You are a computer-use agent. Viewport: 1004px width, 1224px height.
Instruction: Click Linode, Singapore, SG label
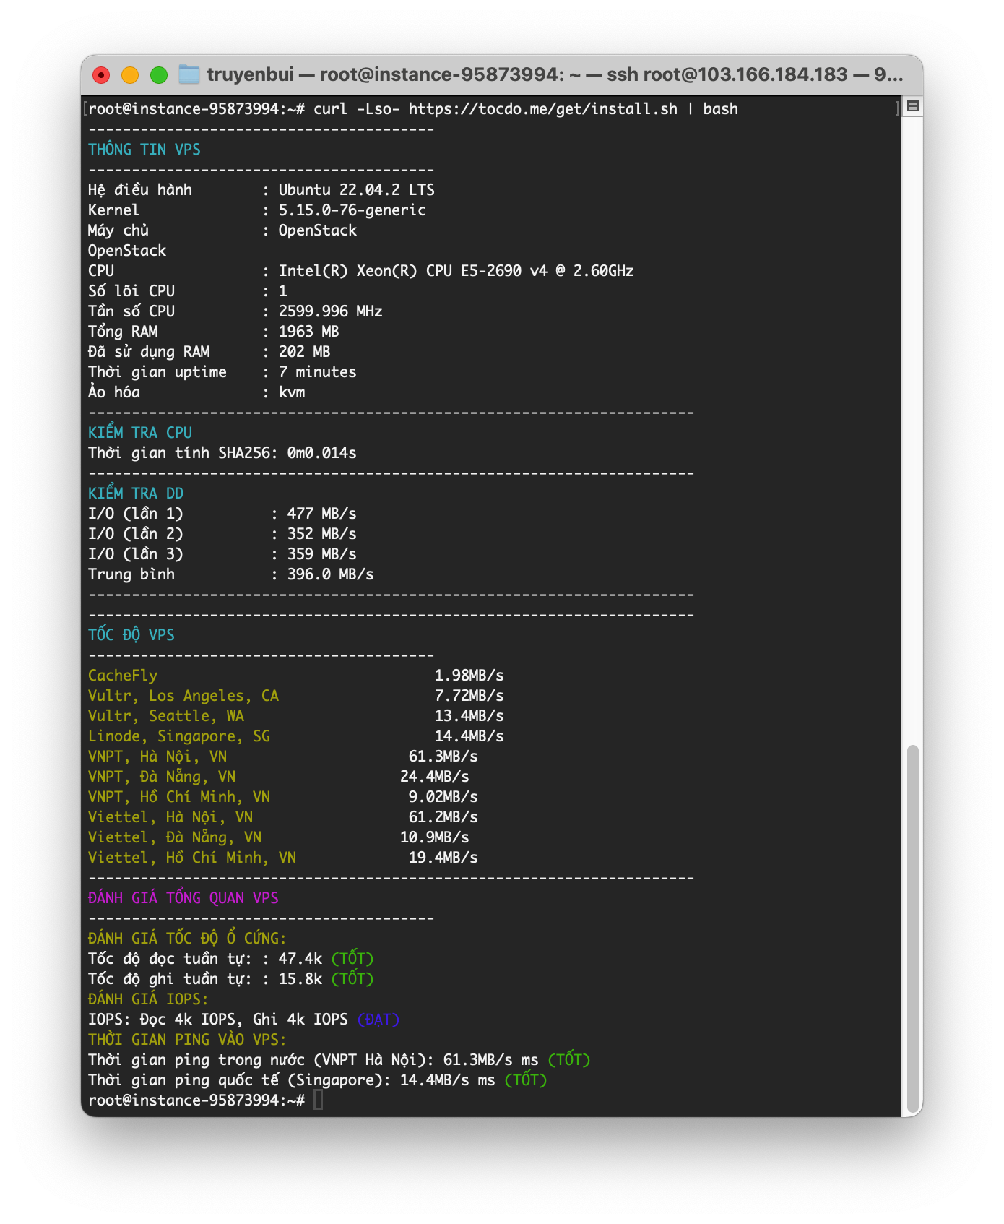click(x=179, y=736)
